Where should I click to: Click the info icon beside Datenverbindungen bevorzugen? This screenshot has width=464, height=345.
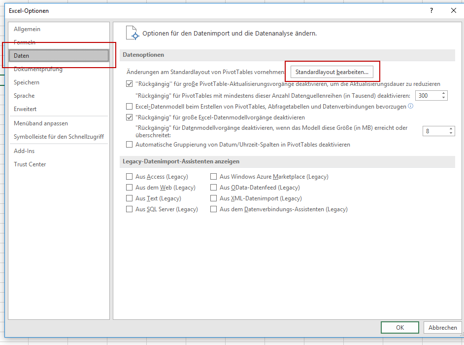click(410, 107)
